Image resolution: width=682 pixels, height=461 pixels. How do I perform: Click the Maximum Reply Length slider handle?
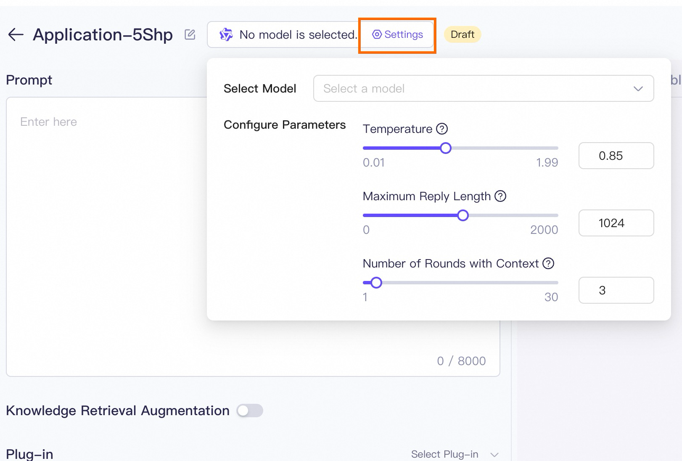click(463, 215)
